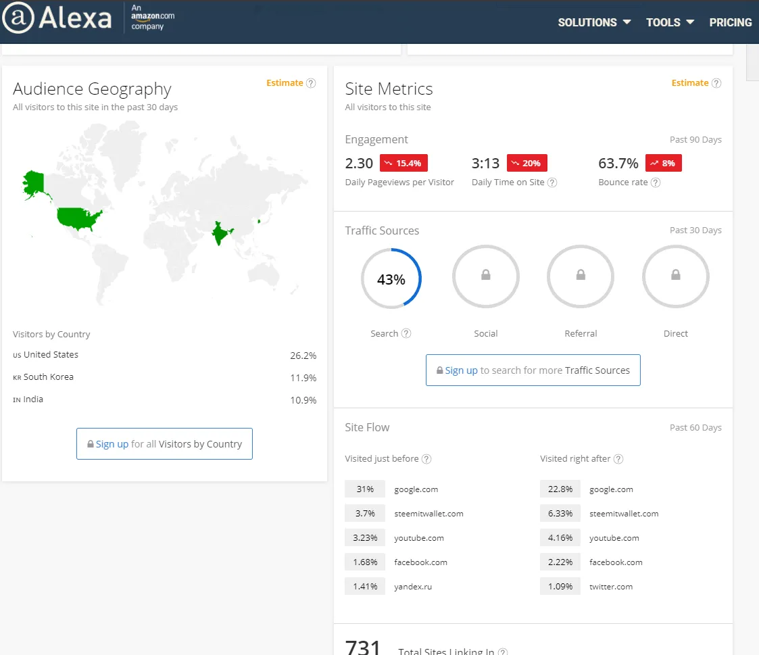Viewport: 759px width, 655px height.
Task: Click the 31% value beside google.com
Action: [365, 489]
